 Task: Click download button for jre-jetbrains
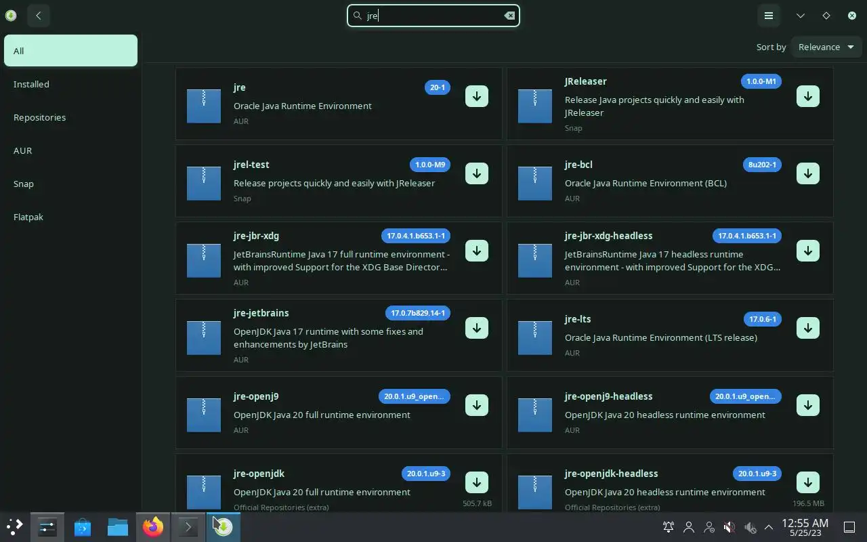coord(477,328)
